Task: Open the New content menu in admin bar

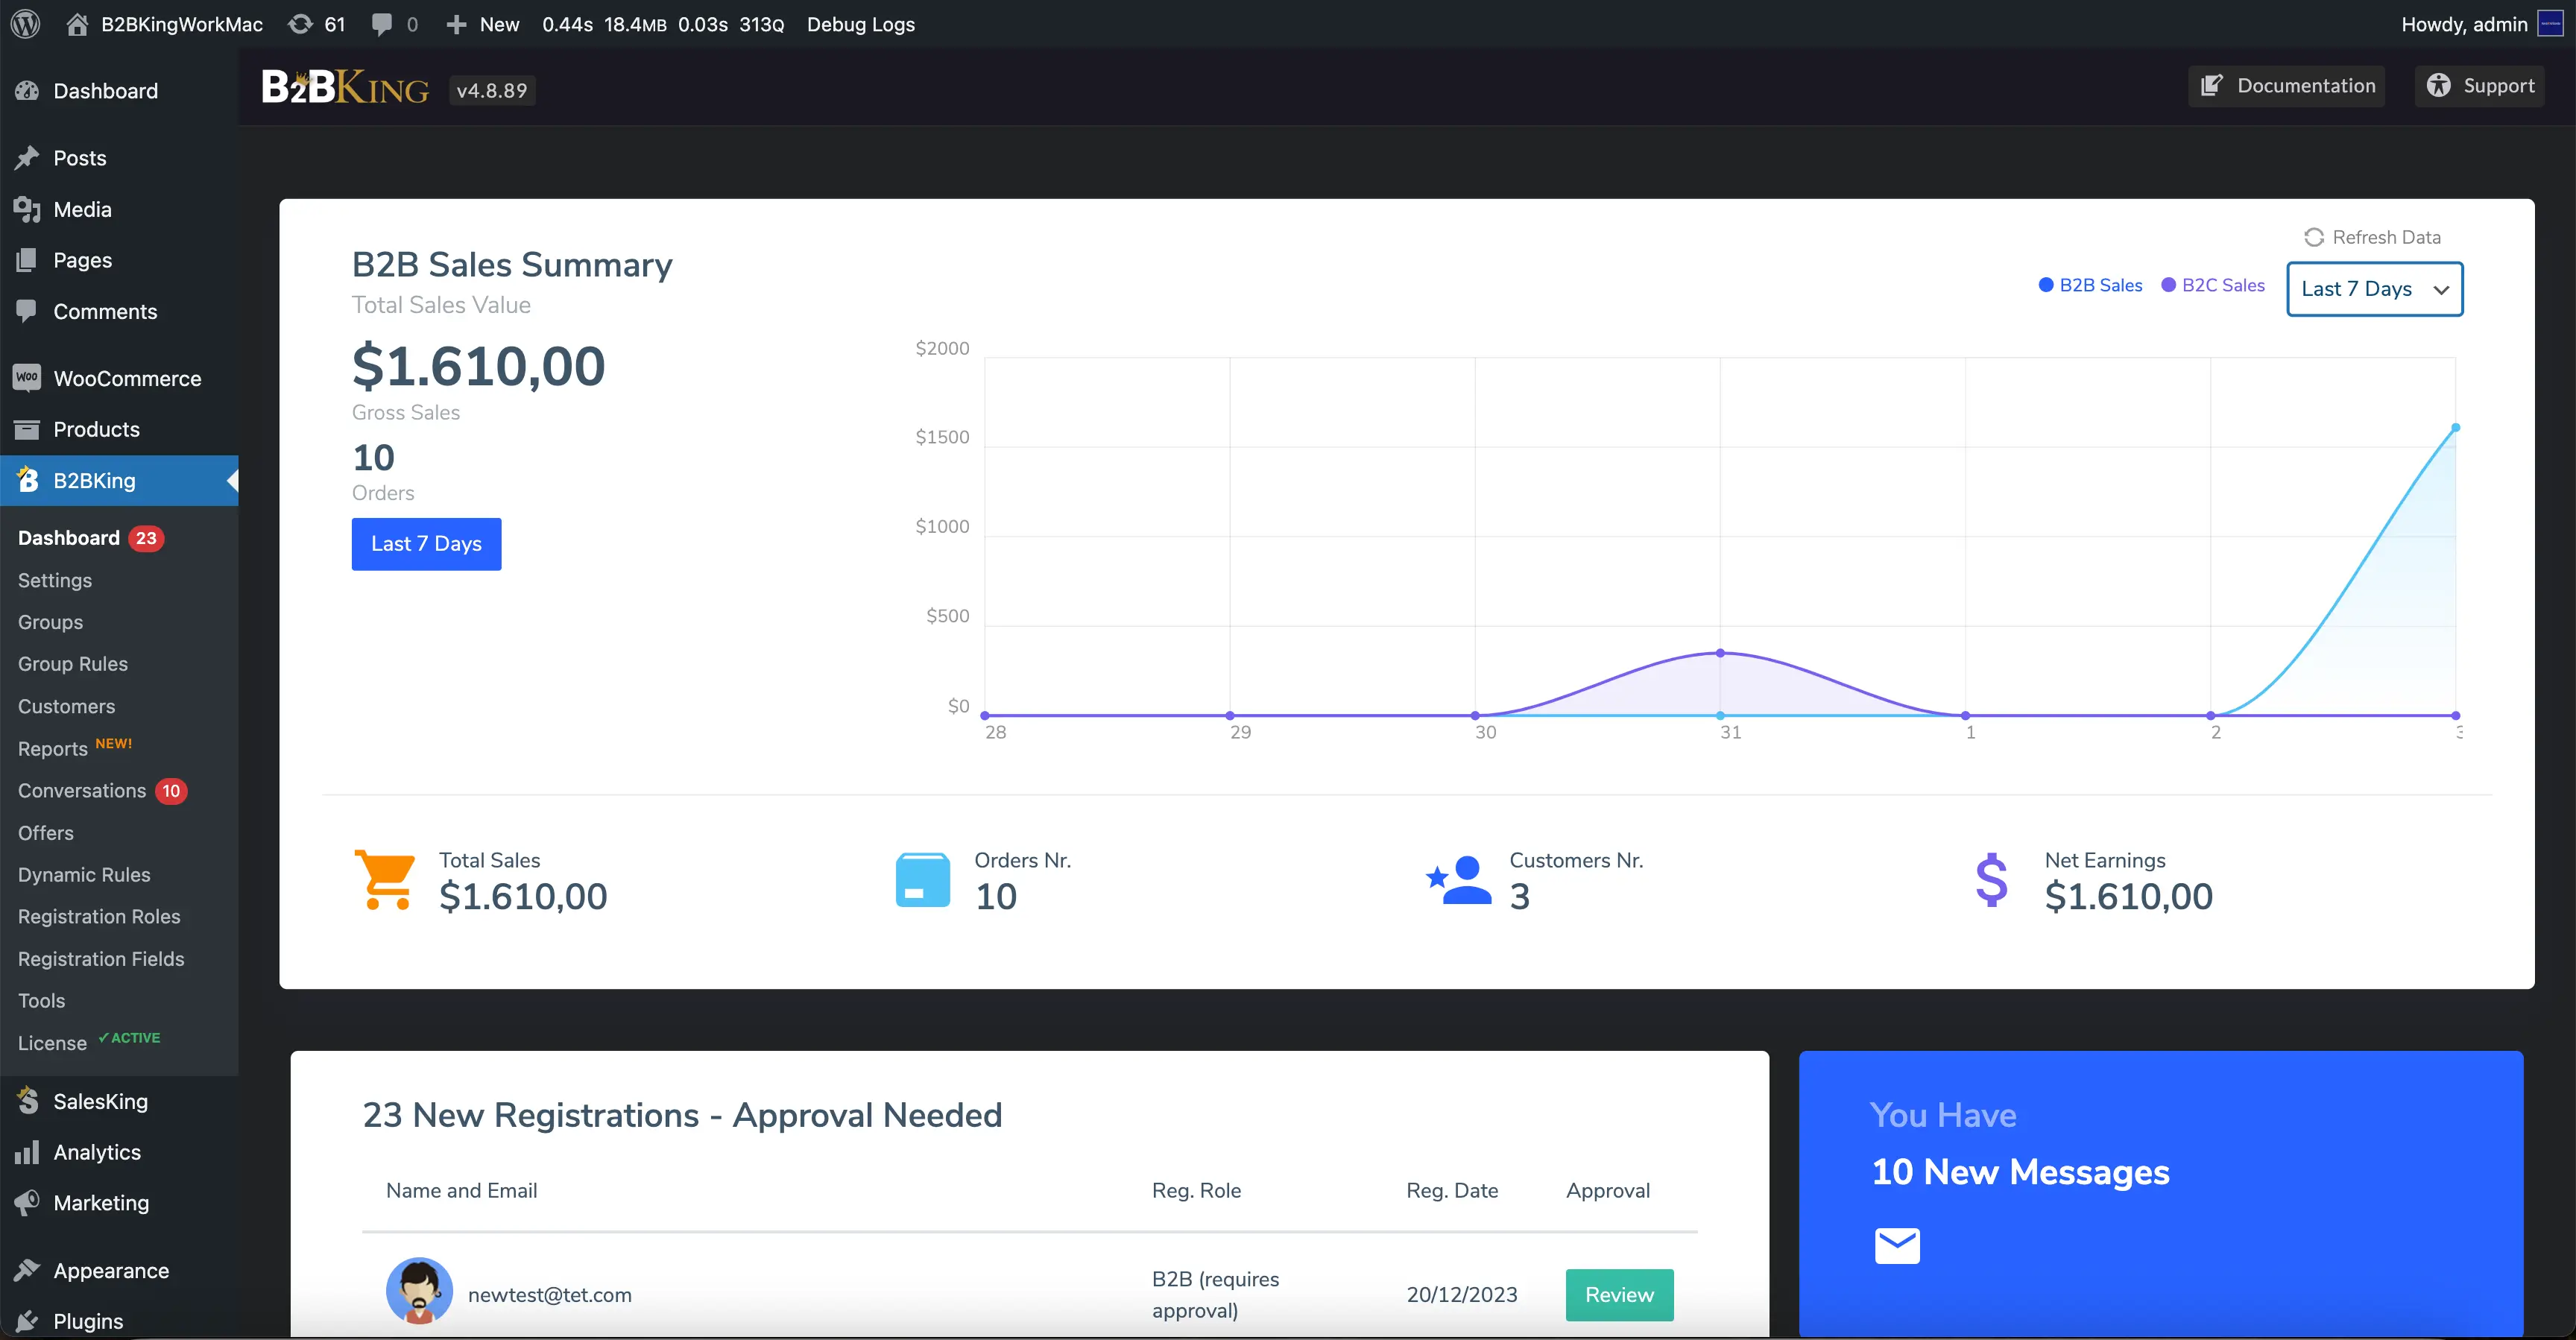Action: (x=483, y=24)
